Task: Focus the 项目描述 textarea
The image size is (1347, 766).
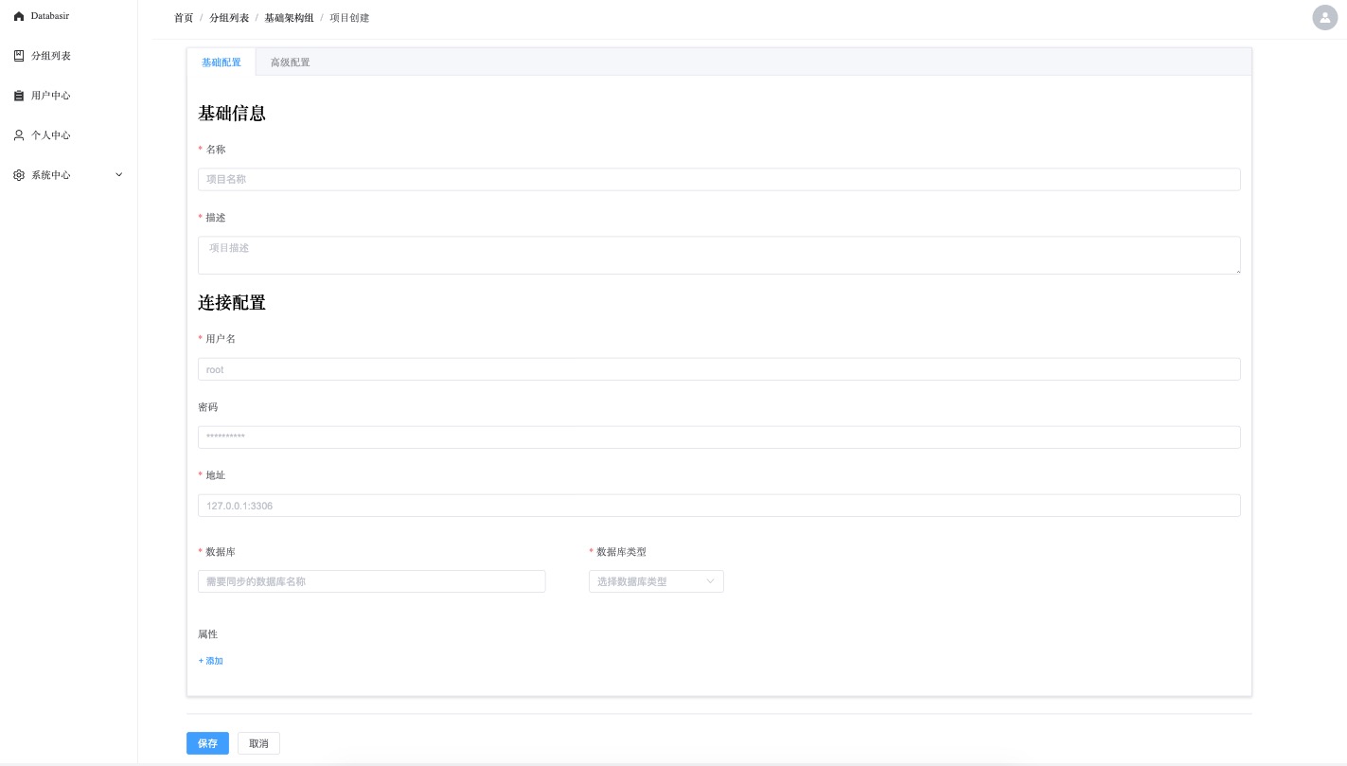Action: pos(719,256)
